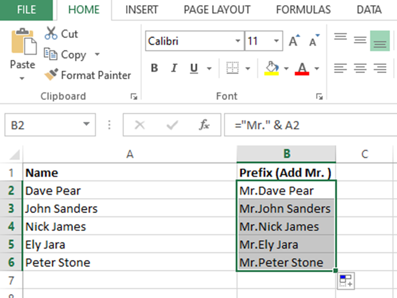This screenshot has width=397, height=298.
Task: Decrease font size with smaller A icon
Action: [x=313, y=41]
